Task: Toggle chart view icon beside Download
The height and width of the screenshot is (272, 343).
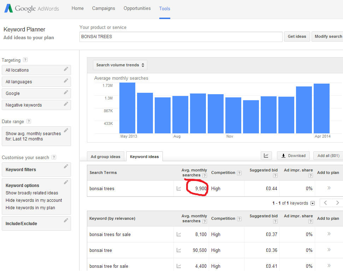Action: point(266,156)
